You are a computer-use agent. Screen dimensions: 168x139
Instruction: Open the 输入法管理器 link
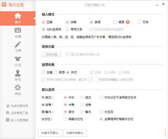[x=19, y=120]
